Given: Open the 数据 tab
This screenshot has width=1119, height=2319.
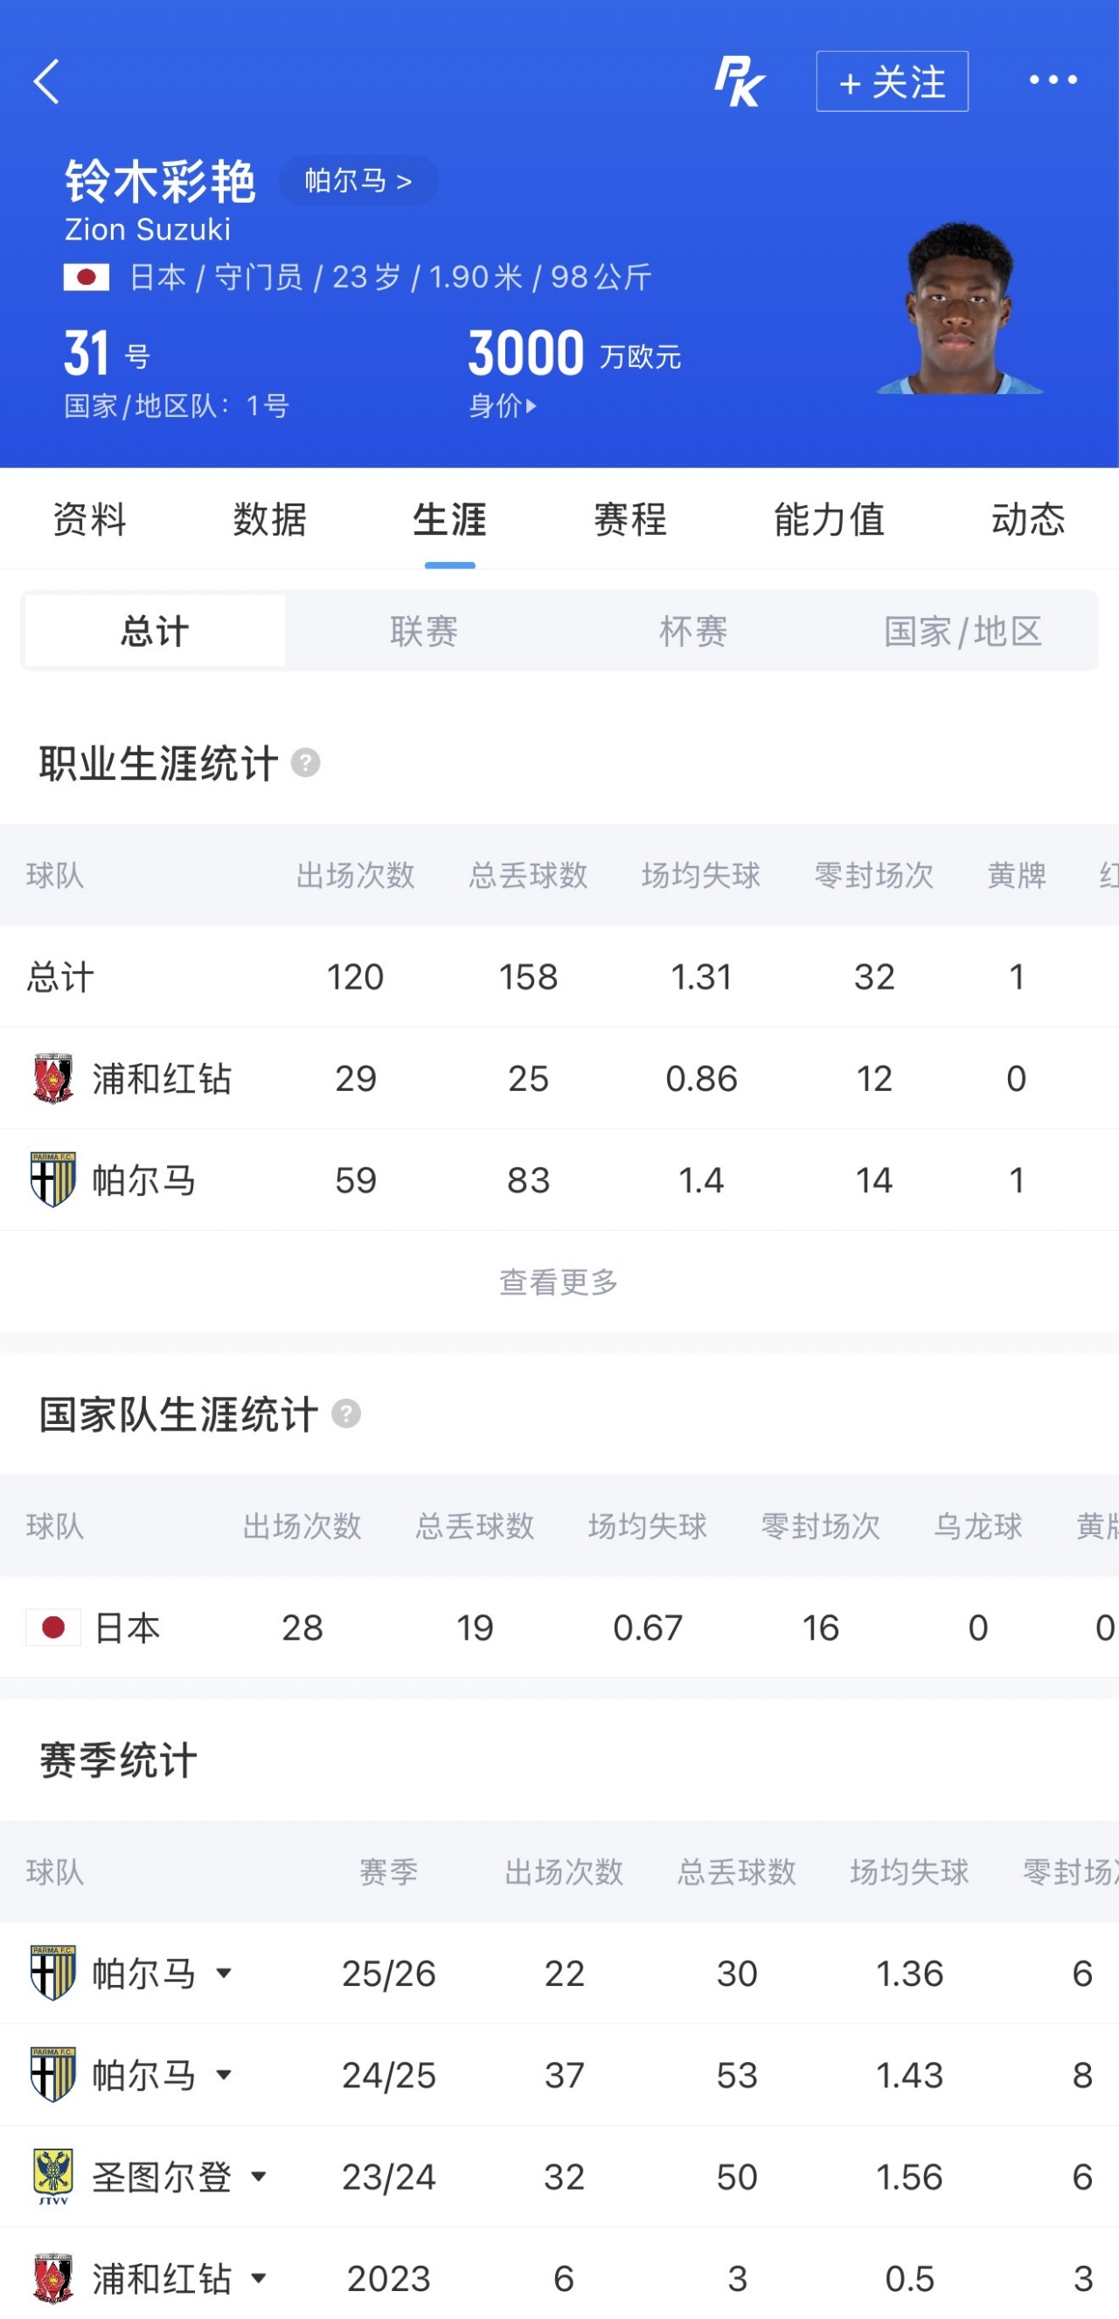Looking at the screenshot, I should point(270,519).
